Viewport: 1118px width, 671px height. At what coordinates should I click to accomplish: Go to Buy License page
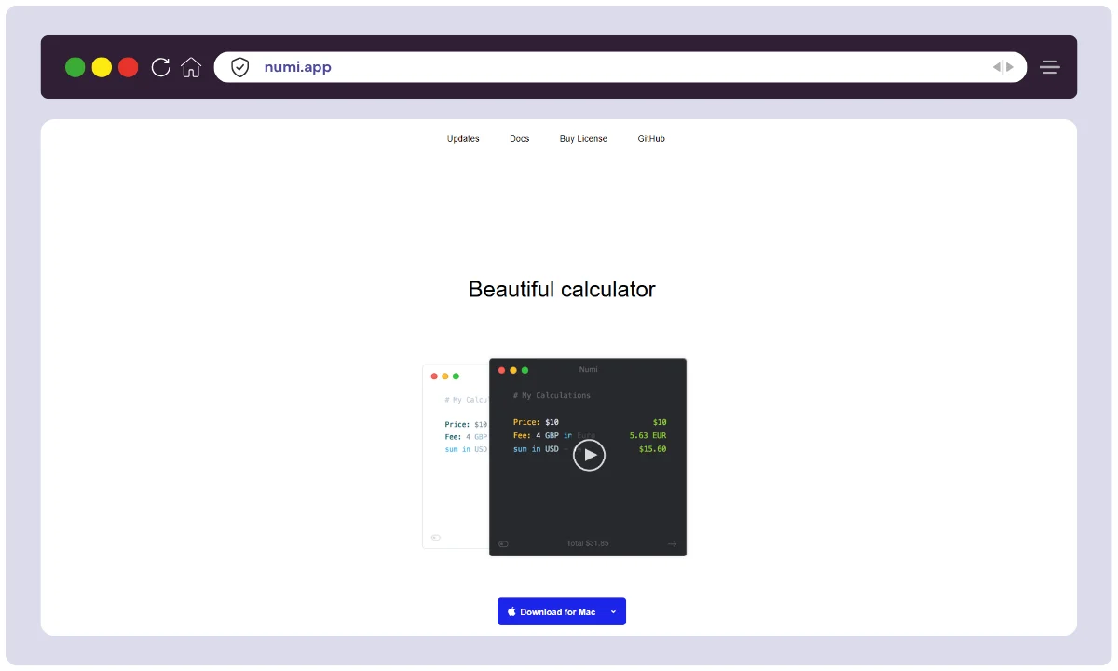[x=583, y=139]
